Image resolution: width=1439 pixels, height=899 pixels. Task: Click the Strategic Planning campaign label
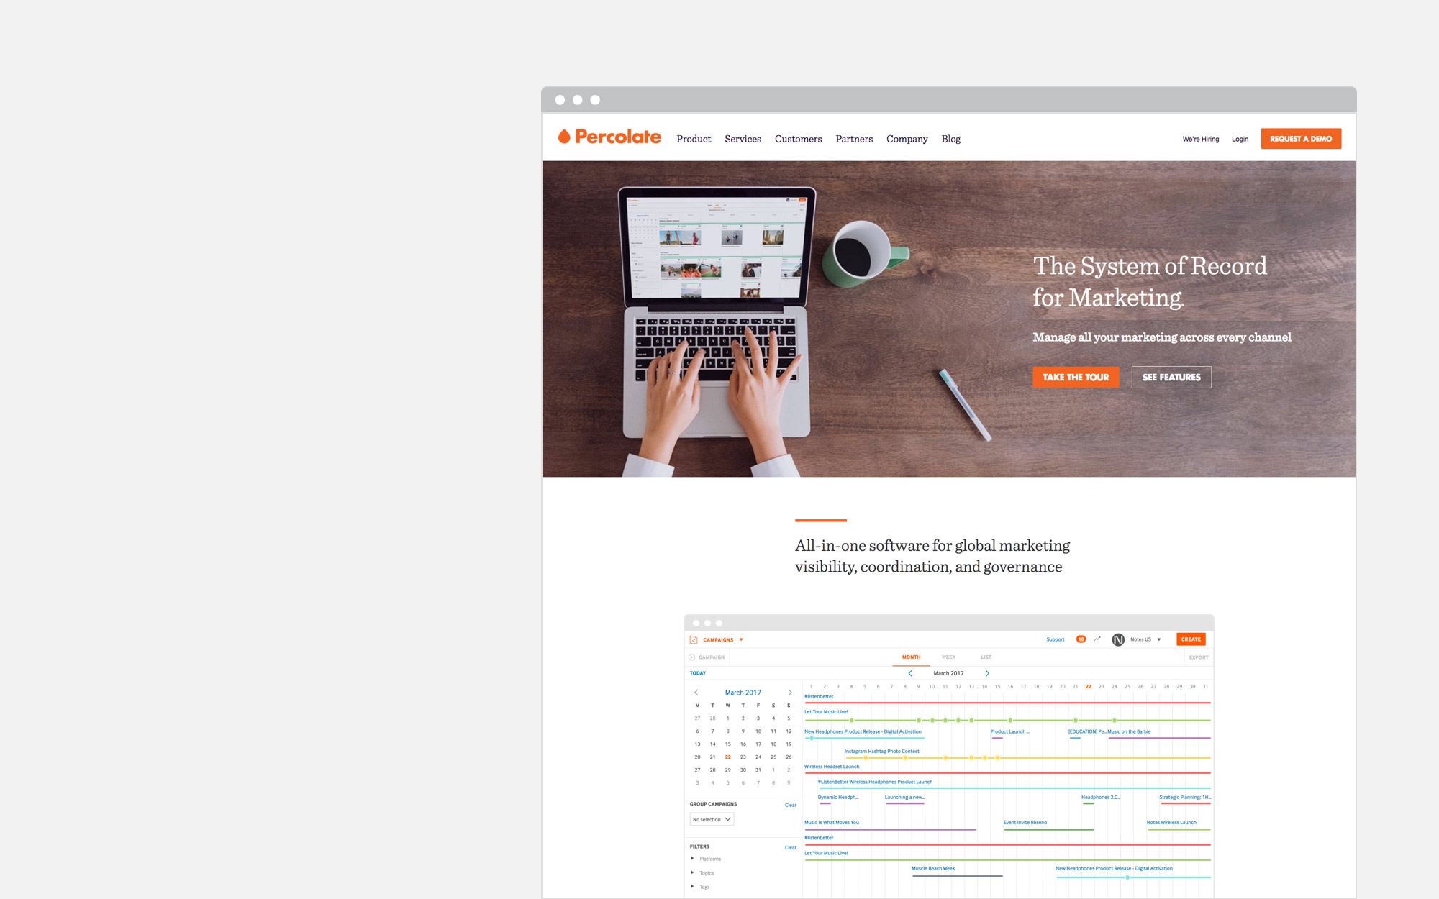[1185, 797]
